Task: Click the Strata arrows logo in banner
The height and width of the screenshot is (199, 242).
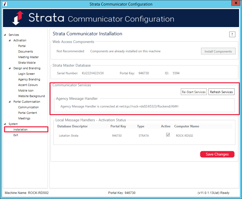Action: tap(18, 18)
